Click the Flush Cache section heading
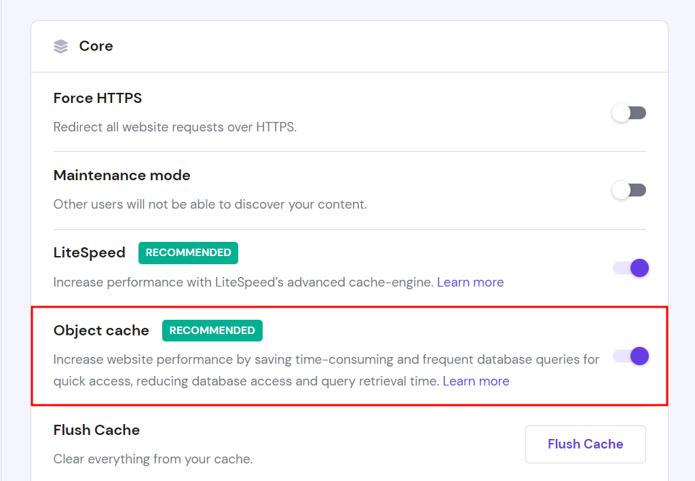Viewport: 695px width, 481px height. pyautogui.click(x=96, y=430)
